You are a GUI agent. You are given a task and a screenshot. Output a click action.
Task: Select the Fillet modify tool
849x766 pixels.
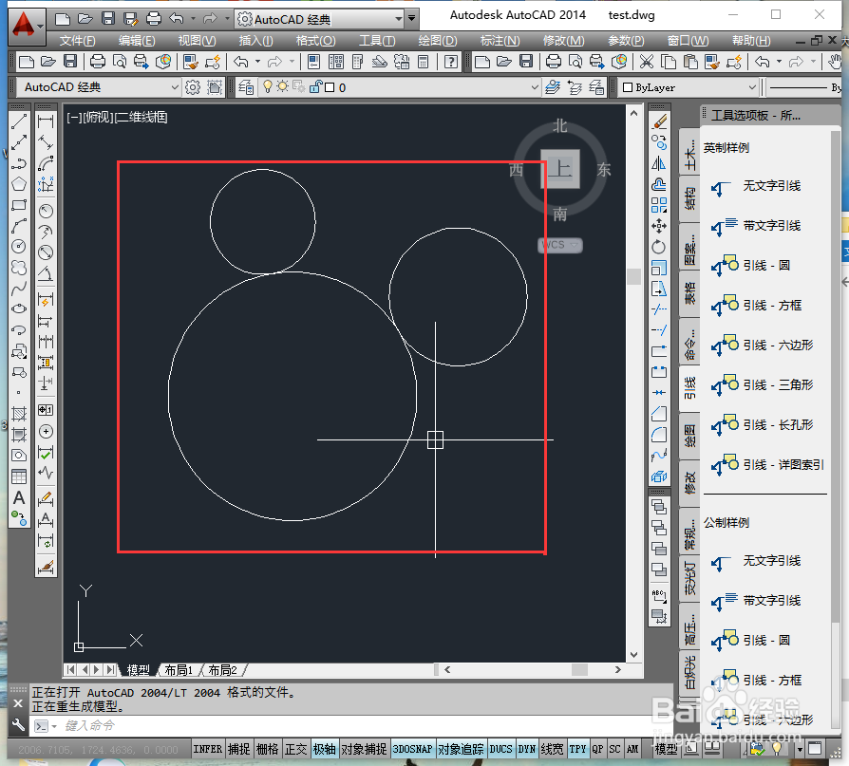pos(659,435)
